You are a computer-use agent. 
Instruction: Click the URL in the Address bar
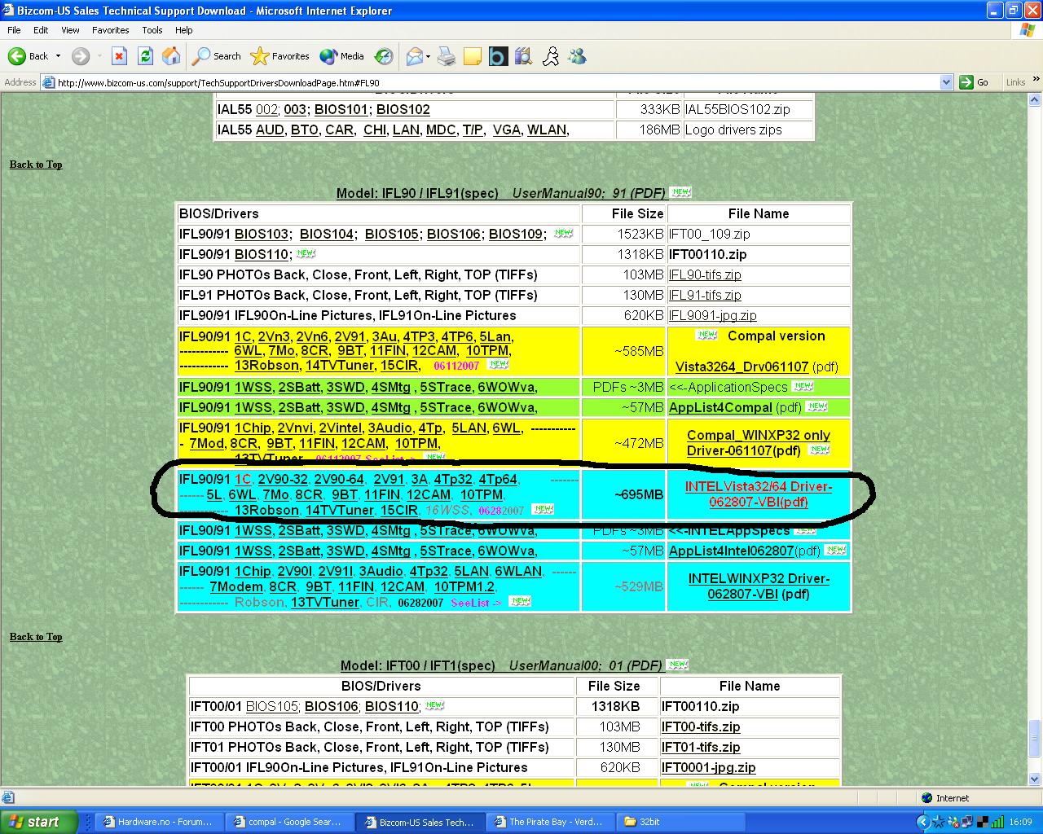[x=218, y=82]
